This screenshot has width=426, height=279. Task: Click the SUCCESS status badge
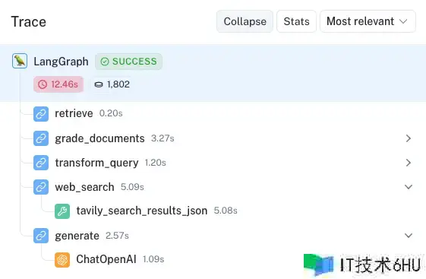[x=128, y=62]
